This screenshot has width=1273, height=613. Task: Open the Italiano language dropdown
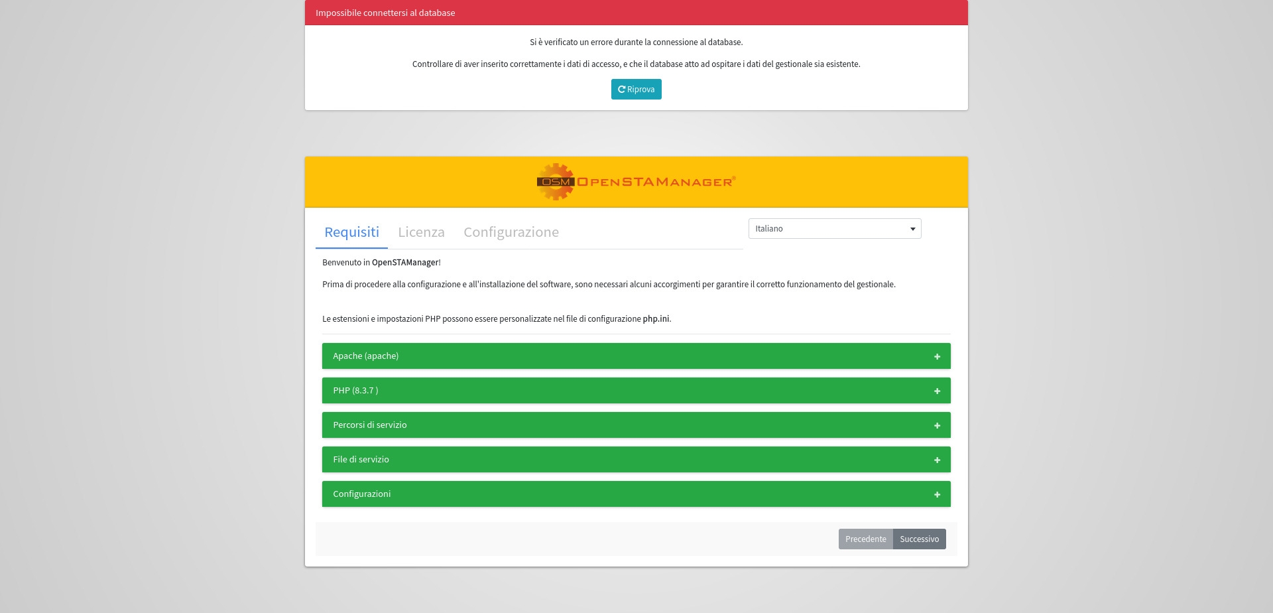coord(834,229)
